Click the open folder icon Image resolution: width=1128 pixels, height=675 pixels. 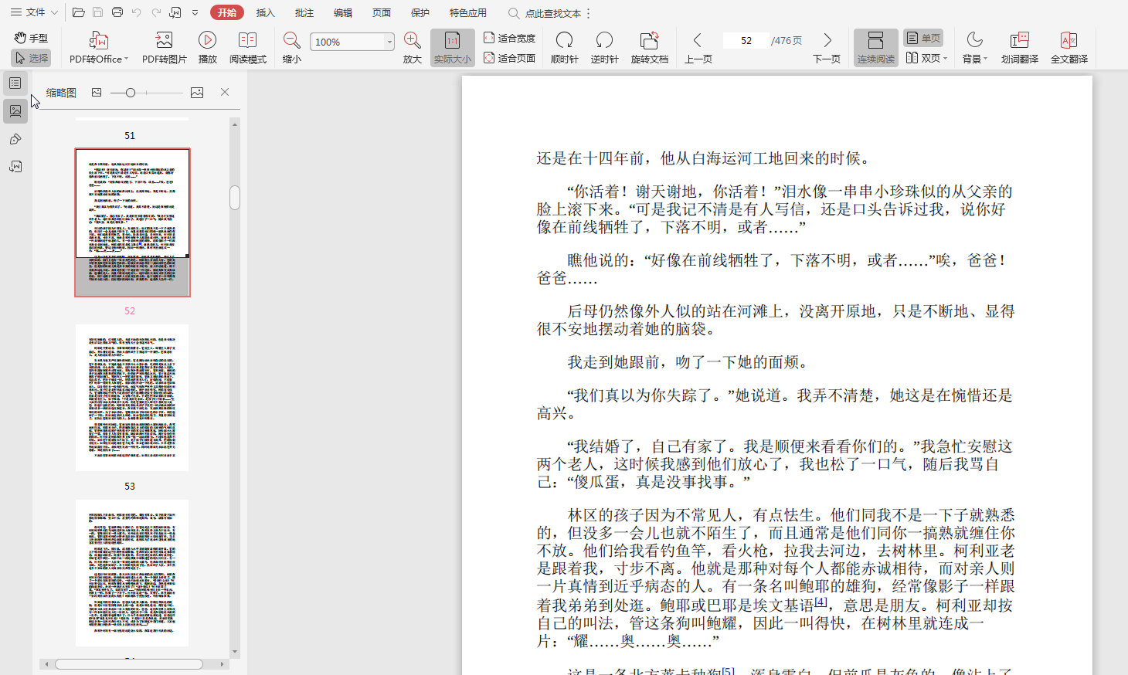pos(78,12)
